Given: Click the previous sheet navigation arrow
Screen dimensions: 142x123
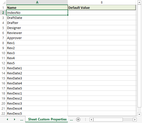Looking at the screenshot, I should click(x=7, y=119).
